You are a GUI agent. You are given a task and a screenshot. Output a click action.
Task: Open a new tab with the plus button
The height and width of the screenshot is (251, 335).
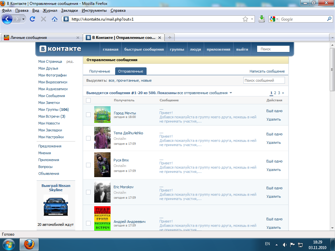pos(170,38)
